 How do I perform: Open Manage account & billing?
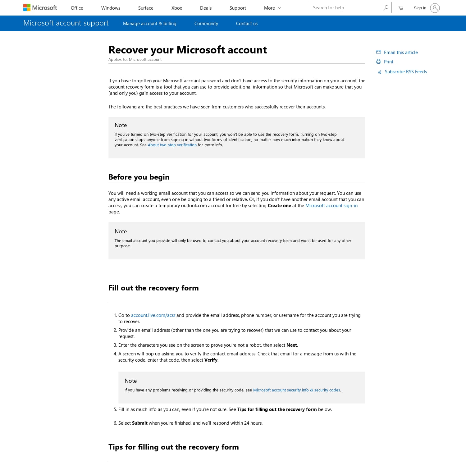(150, 24)
